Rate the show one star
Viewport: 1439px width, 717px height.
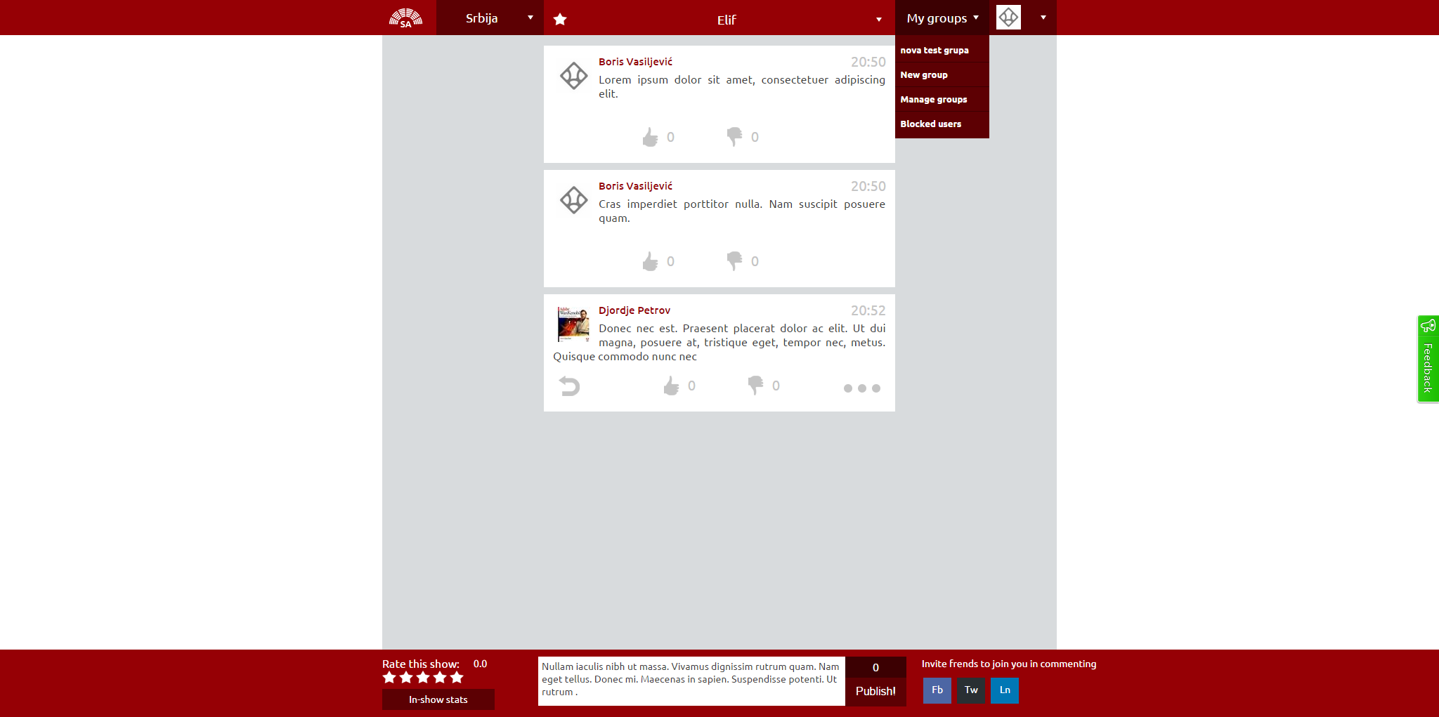pos(389,678)
